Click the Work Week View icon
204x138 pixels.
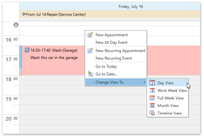[x=152, y=90]
